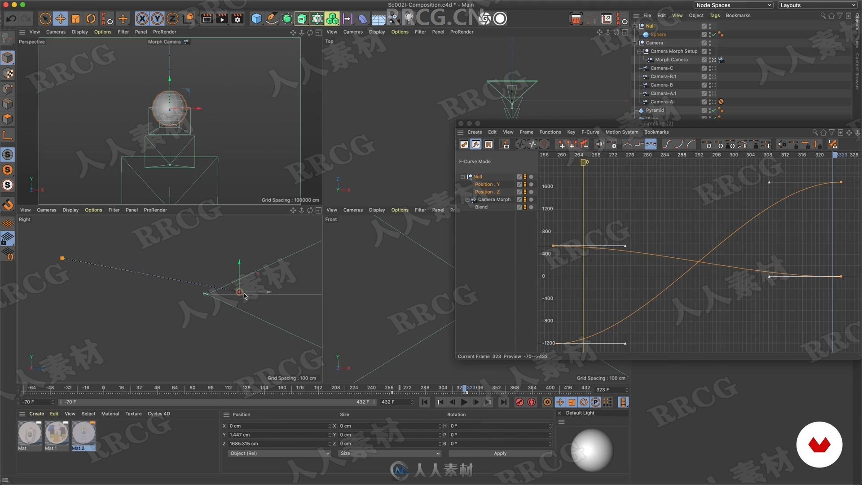Toggle visibility of Null object
The height and width of the screenshot is (485, 862).
(x=710, y=26)
